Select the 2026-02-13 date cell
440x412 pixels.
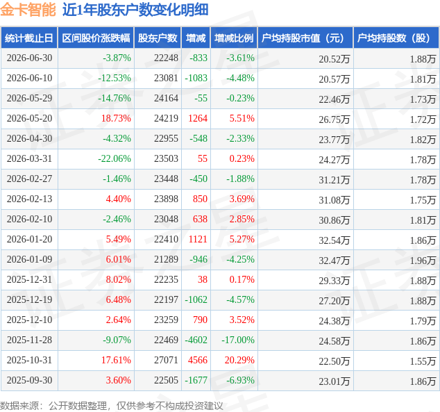point(29,199)
